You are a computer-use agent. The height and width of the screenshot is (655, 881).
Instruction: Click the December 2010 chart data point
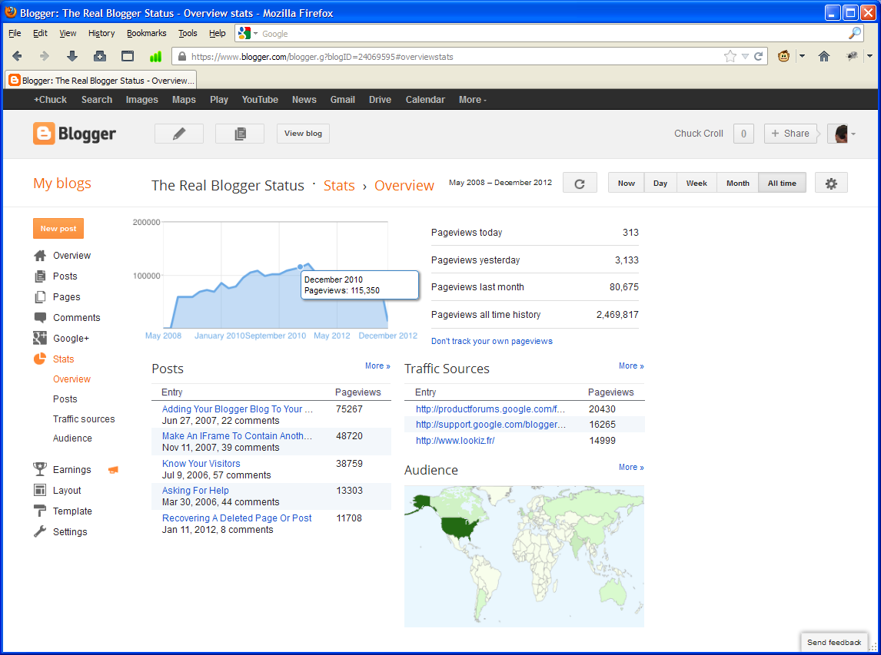coord(300,267)
